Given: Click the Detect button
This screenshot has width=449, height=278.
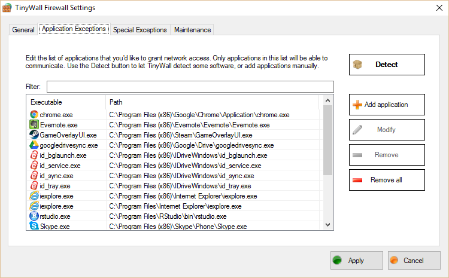Looking at the screenshot, I should click(387, 65).
